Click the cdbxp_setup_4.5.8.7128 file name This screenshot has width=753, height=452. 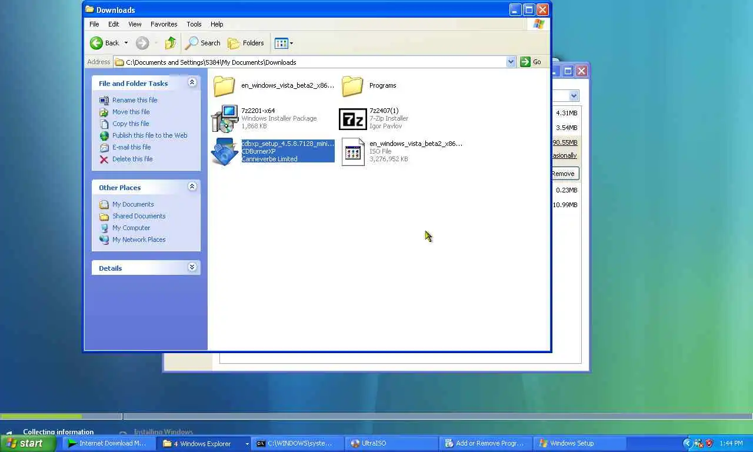pos(288,144)
